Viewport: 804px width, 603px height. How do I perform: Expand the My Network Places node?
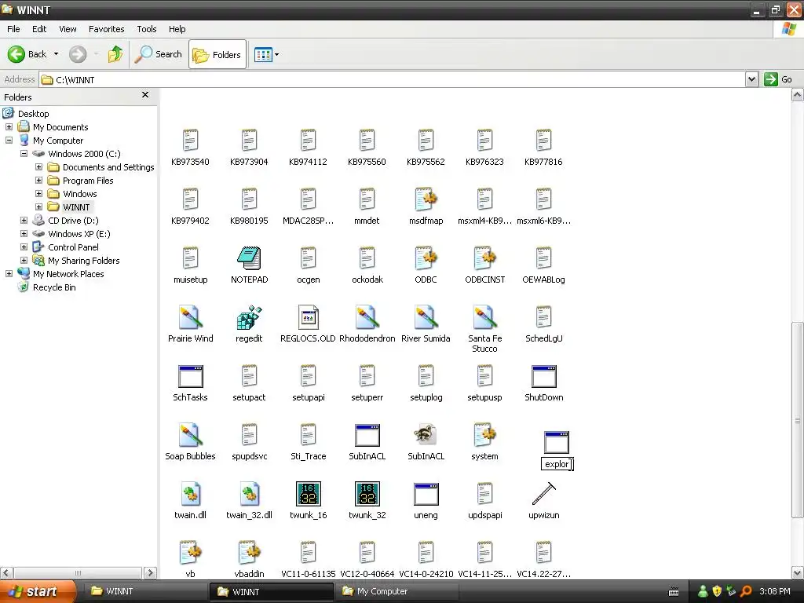(x=9, y=273)
